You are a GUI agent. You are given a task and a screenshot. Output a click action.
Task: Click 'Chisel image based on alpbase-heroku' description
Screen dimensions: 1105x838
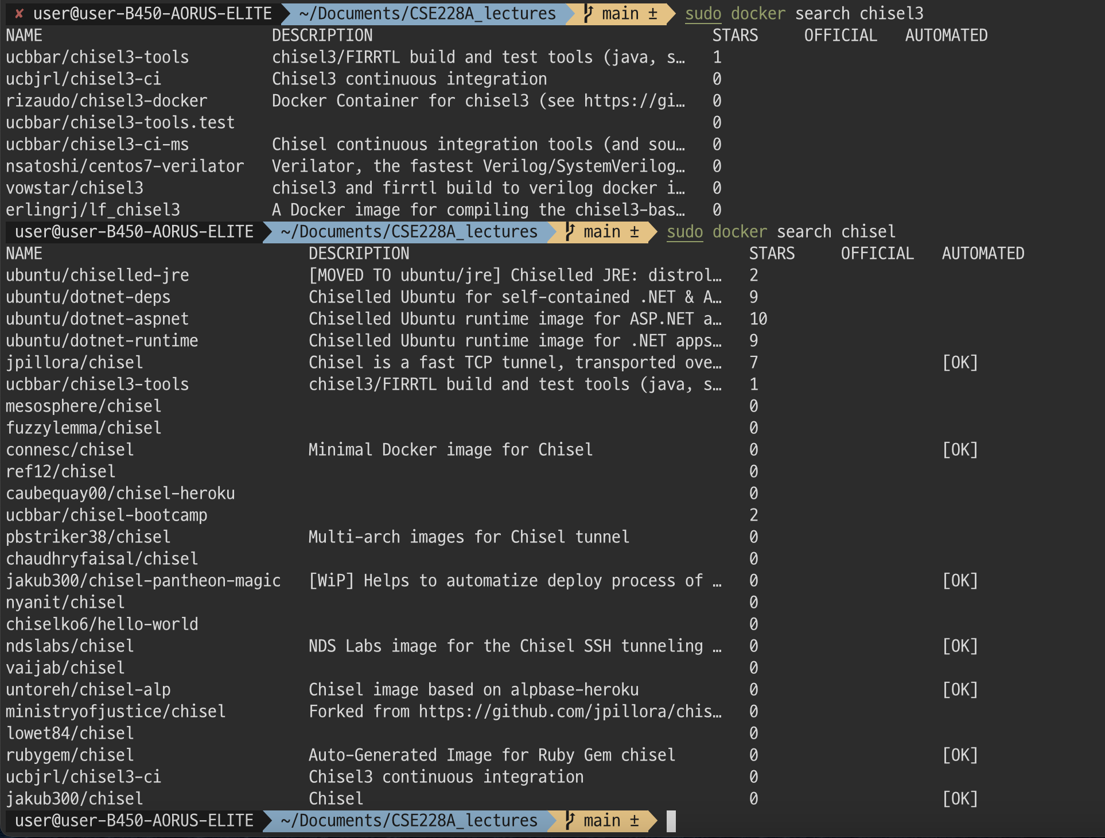pyautogui.click(x=474, y=690)
